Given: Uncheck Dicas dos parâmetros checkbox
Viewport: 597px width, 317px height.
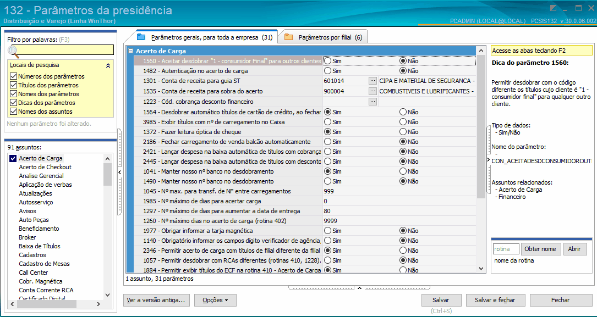Looking at the screenshot, I should tap(14, 103).
